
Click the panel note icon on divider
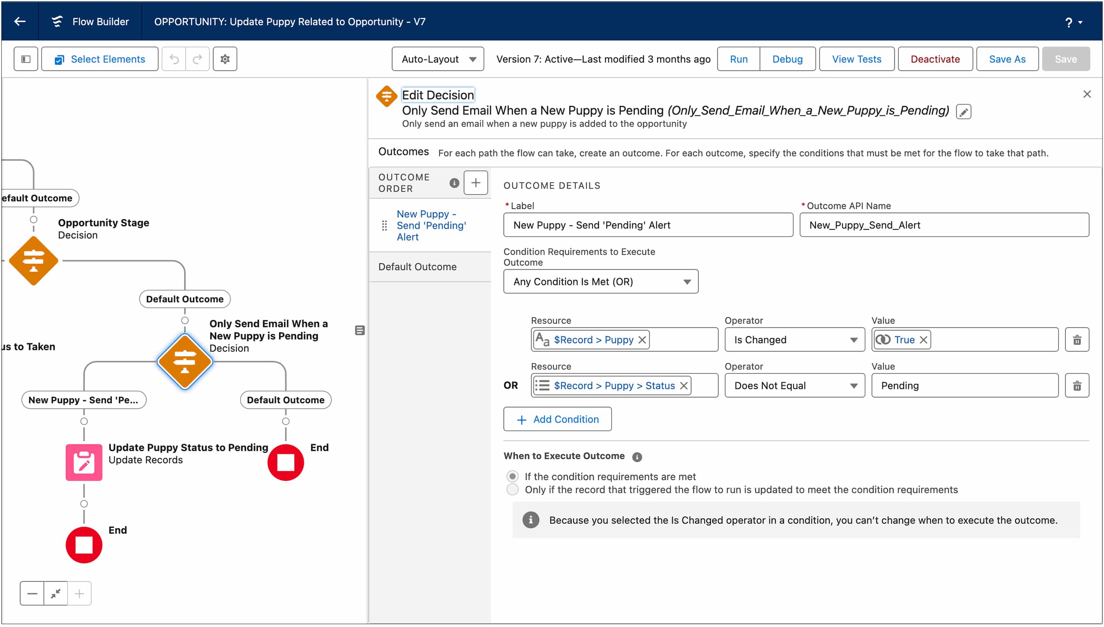click(x=360, y=331)
